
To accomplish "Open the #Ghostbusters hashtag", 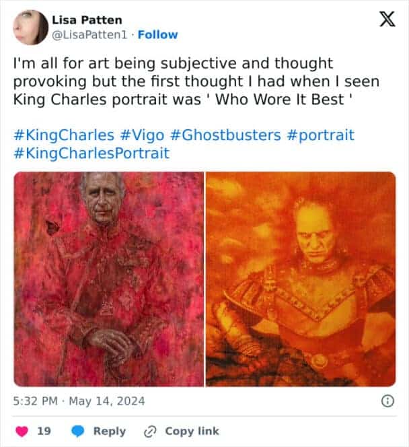I will point(225,135).
